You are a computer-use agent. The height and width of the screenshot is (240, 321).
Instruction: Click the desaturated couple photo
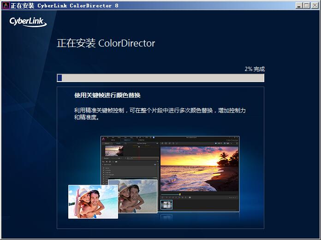(137, 196)
